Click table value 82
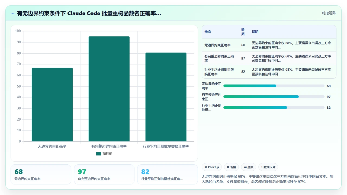This screenshot has height=195, width=347. pyautogui.click(x=243, y=72)
